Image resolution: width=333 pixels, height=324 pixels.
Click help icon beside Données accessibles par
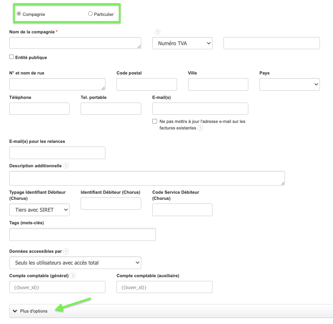click(66, 252)
